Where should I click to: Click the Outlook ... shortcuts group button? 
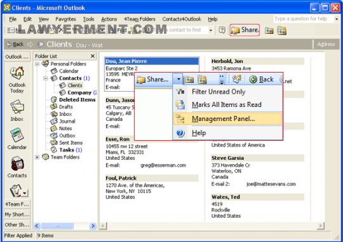(17, 57)
